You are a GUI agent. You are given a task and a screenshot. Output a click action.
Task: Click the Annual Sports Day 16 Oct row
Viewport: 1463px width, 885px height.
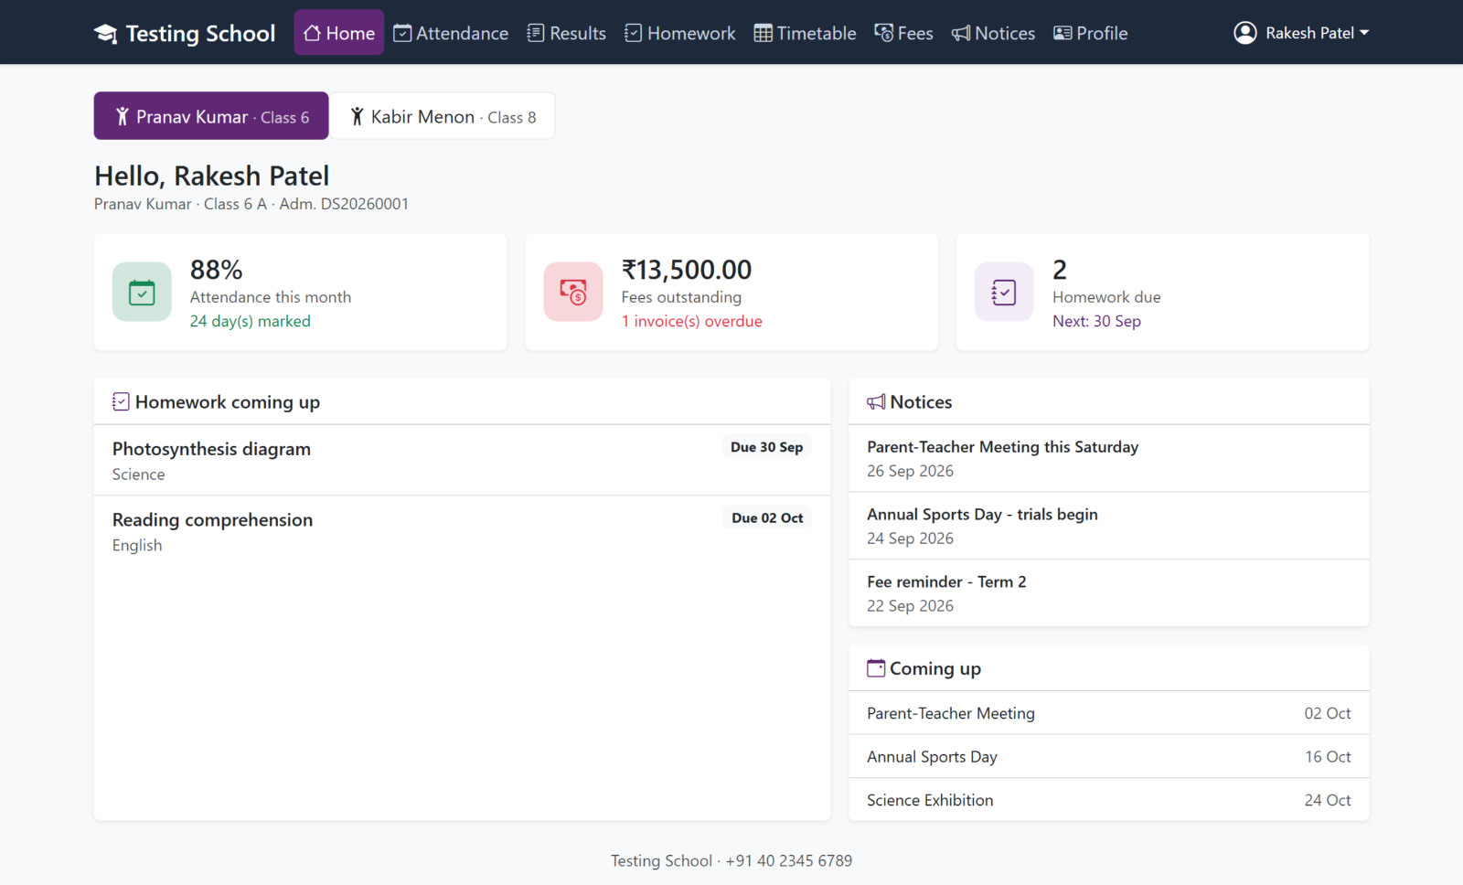[x=1108, y=757]
